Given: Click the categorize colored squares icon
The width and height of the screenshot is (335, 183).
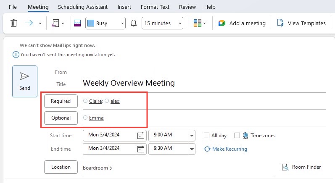Looking at the screenshot, I should pyautogui.click(x=198, y=23).
